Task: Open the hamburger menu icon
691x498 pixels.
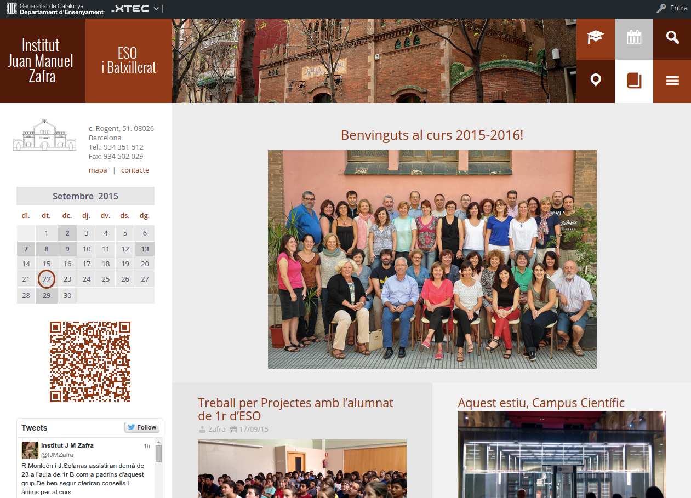Action: click(672, 81)
